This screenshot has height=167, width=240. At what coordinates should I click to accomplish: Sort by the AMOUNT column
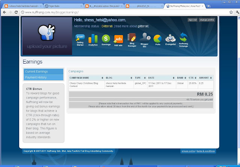click(205, 78)
